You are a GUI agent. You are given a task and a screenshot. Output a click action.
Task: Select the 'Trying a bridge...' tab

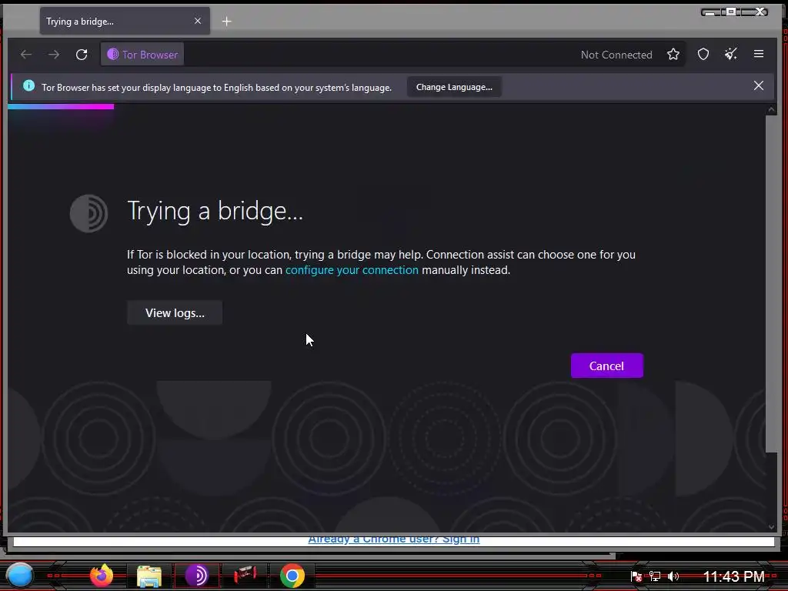125,21
